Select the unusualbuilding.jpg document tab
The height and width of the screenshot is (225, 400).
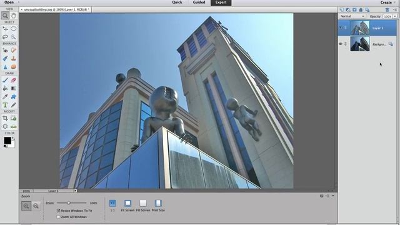[x=55, y=9]
